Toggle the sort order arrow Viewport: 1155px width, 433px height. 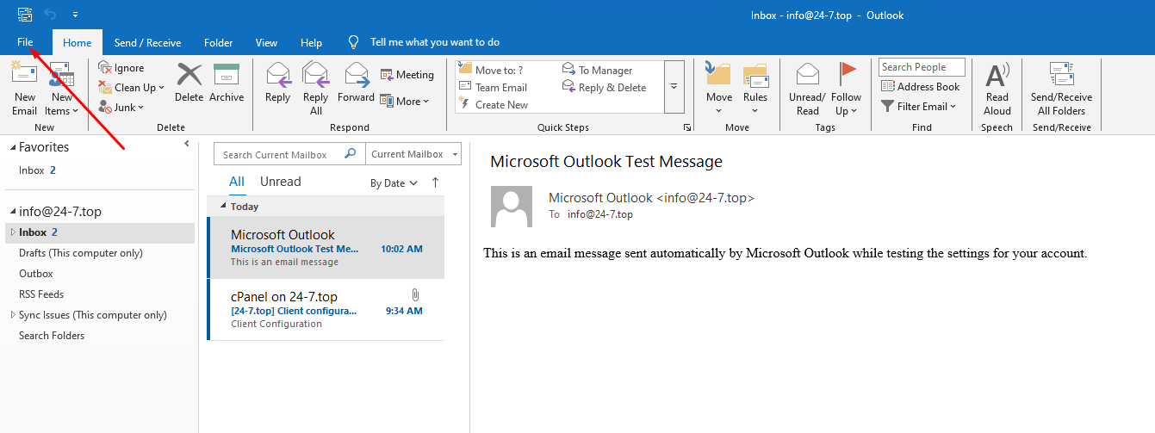pyautogui.click(x=435, y=182)
